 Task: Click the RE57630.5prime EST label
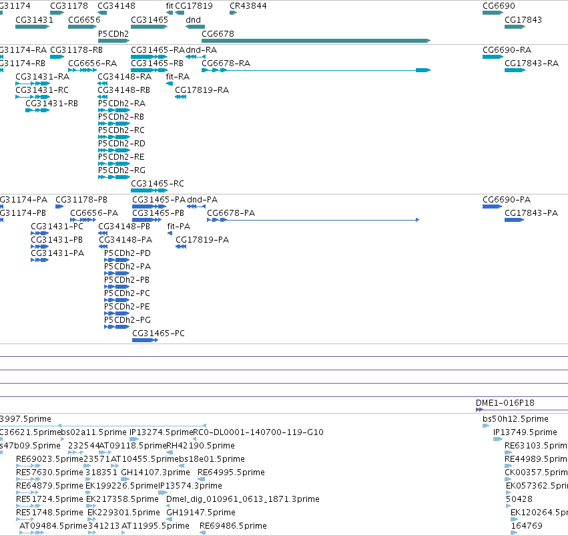click(x=49, y=473)
